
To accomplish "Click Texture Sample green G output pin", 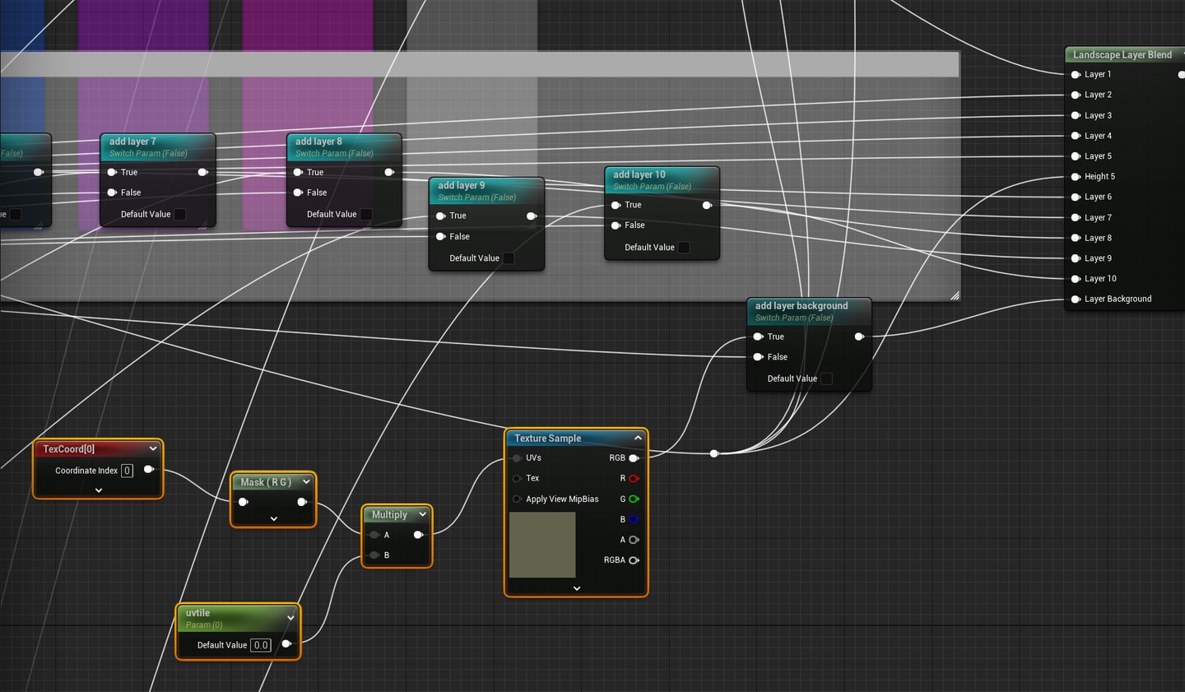I will click(634, 499).
